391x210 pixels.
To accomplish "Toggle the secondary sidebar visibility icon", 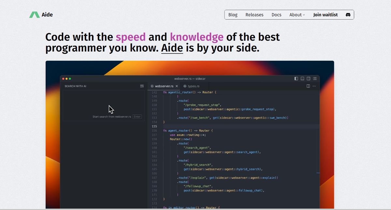I will click(308, 78).
